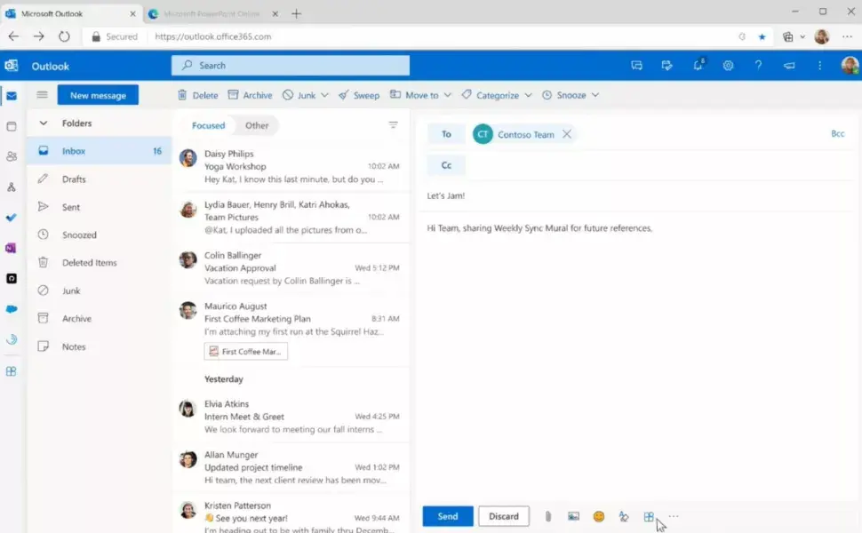The width and height of the screenshot is (862, 533).
Task: Insert a picture using the image icon
Action: coord(573,516)
